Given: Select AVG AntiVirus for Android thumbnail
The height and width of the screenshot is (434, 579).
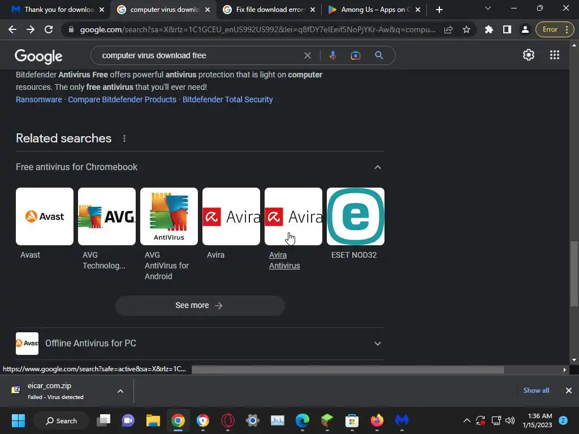Looking at the screenshot, I should click(168, 216).
